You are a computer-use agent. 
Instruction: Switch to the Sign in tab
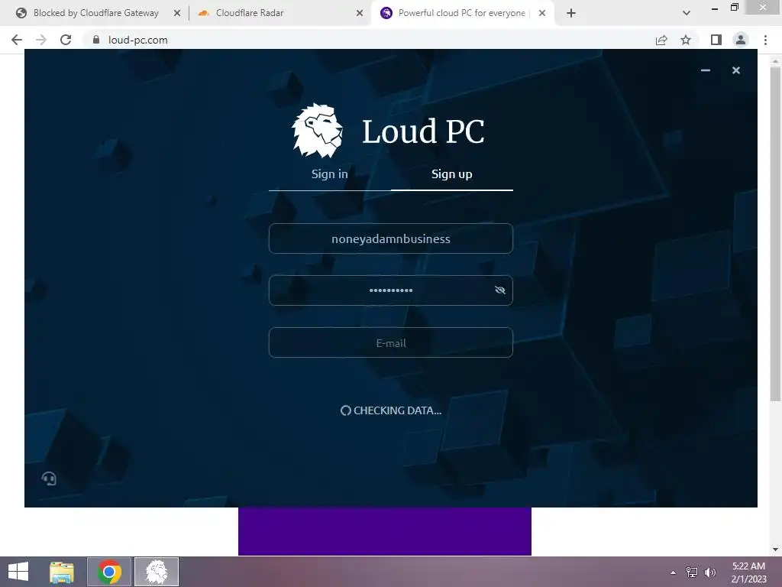(330, 174)
